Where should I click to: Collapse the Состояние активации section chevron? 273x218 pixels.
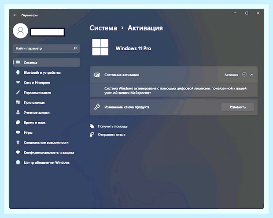(x=252, y=75)
